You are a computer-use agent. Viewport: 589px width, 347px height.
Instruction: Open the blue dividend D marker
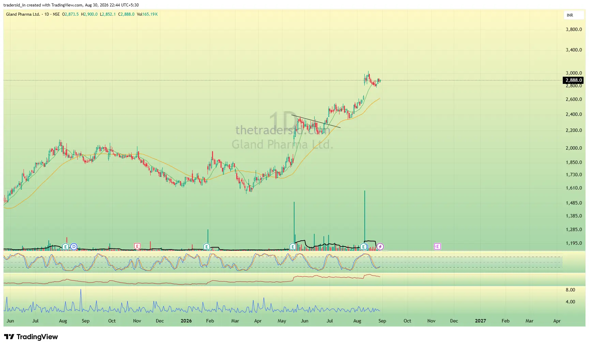74,246
